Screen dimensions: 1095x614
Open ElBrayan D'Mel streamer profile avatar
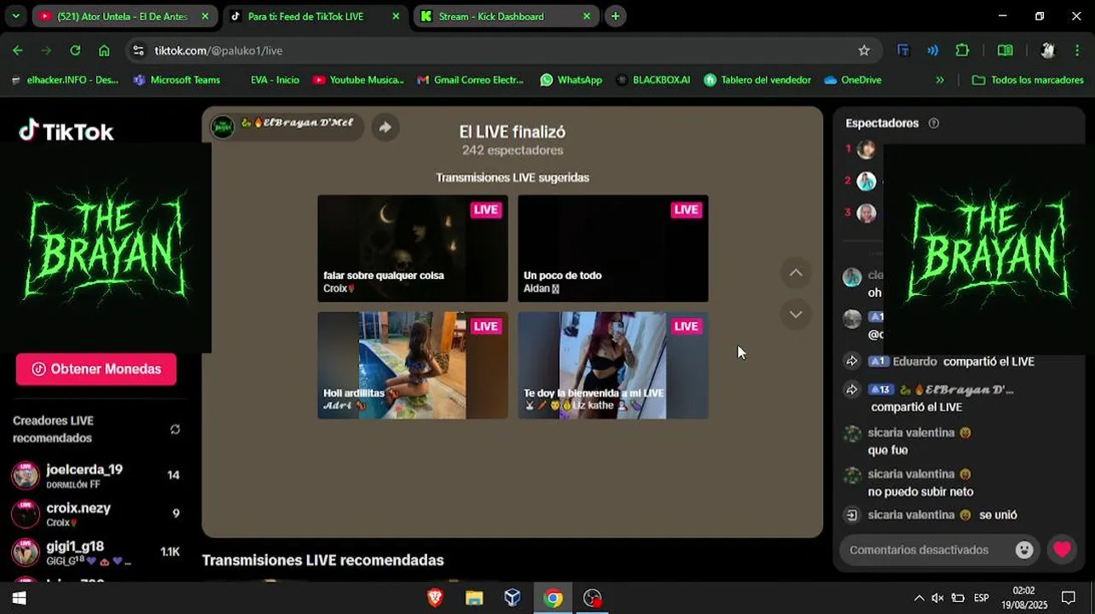pos(223,127)
